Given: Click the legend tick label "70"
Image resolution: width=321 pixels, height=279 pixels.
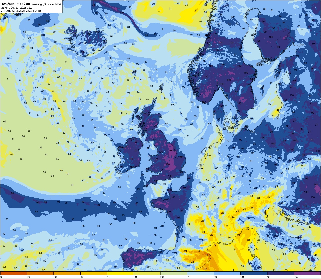Looking at the screenshot, I should point(189,277).
